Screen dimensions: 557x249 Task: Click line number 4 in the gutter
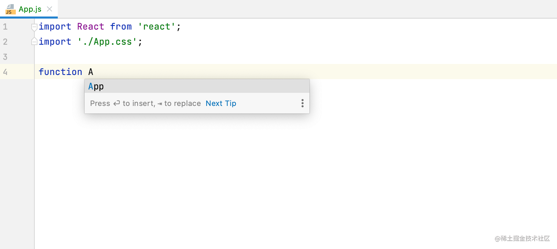point(5,72)
